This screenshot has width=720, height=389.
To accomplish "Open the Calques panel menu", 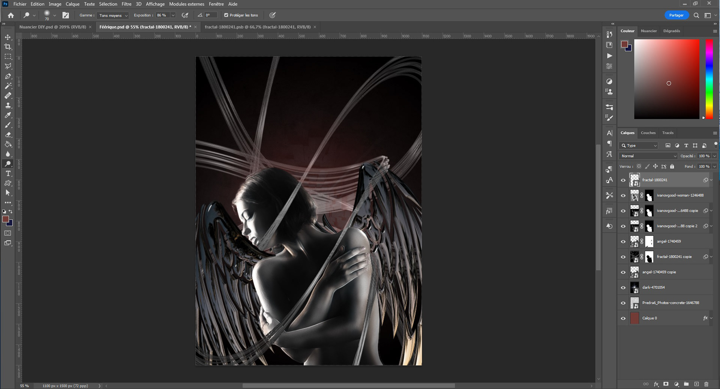I will (x=715, y=133).
